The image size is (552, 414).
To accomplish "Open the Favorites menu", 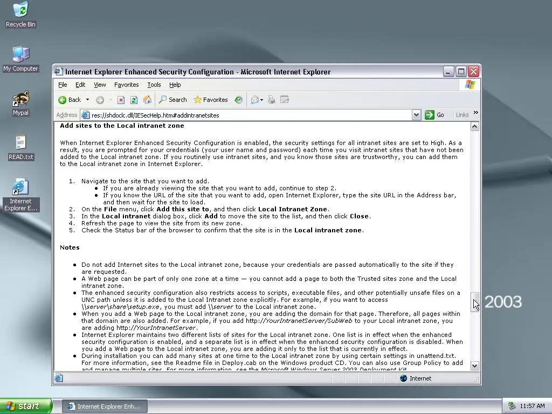I will pyautogui.click(x=126, y=85).
